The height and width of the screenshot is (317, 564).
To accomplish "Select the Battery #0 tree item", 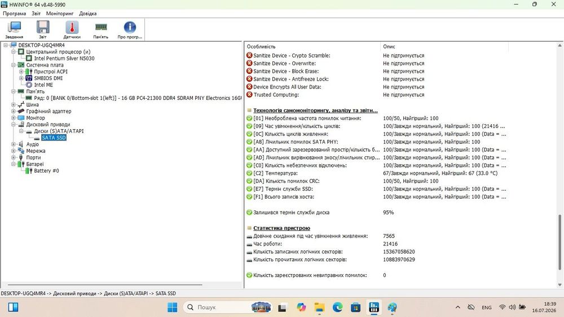I will point(46,171).
